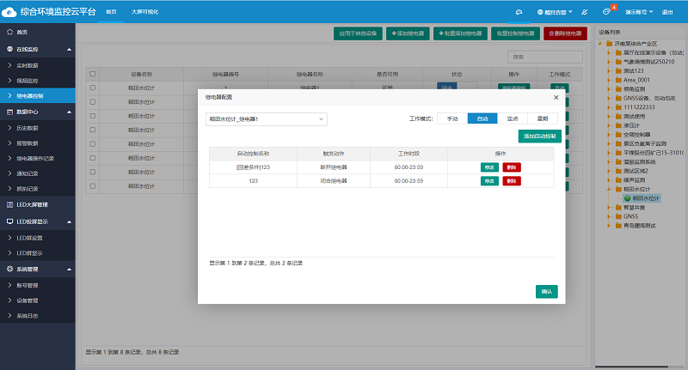688x370 pixels.
Task: Choose 星期 work mode
Action: (x=542, y=118)
